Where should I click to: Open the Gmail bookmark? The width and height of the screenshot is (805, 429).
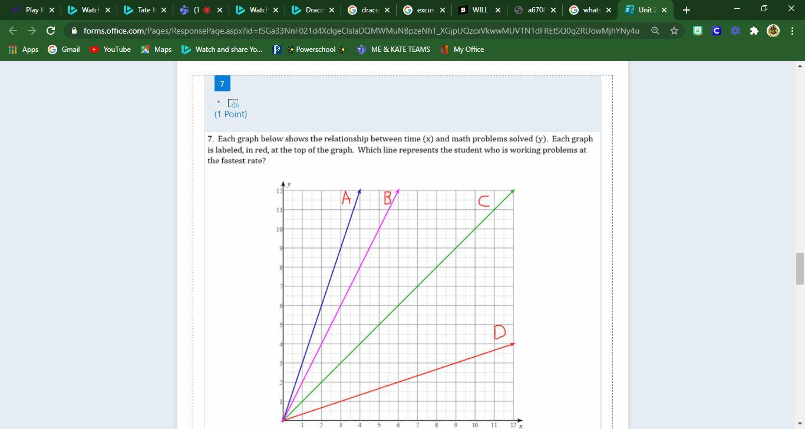pos(64,49)
